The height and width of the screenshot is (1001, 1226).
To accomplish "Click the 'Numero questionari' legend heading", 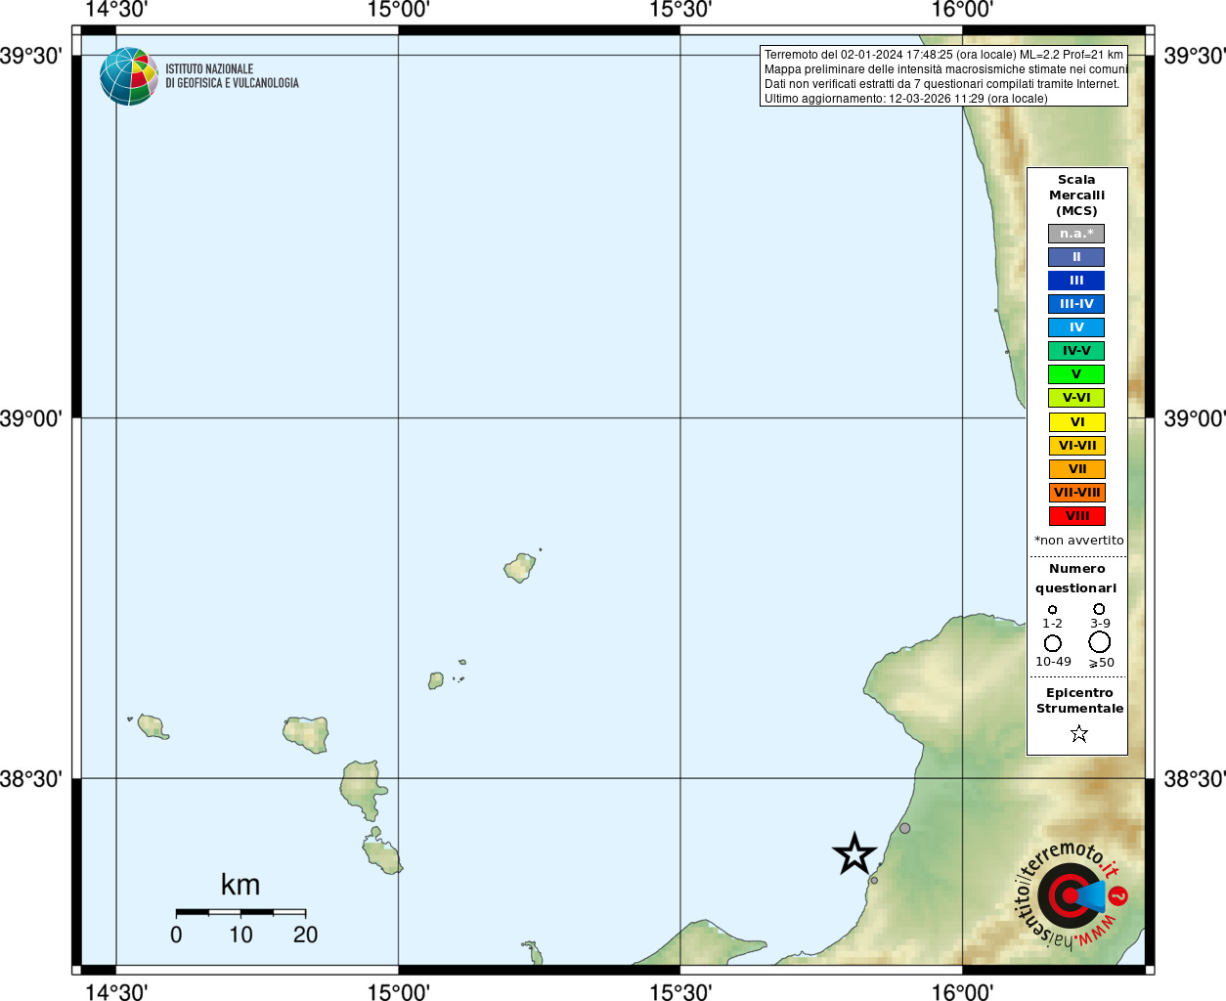I will (x=1076, y=578).
